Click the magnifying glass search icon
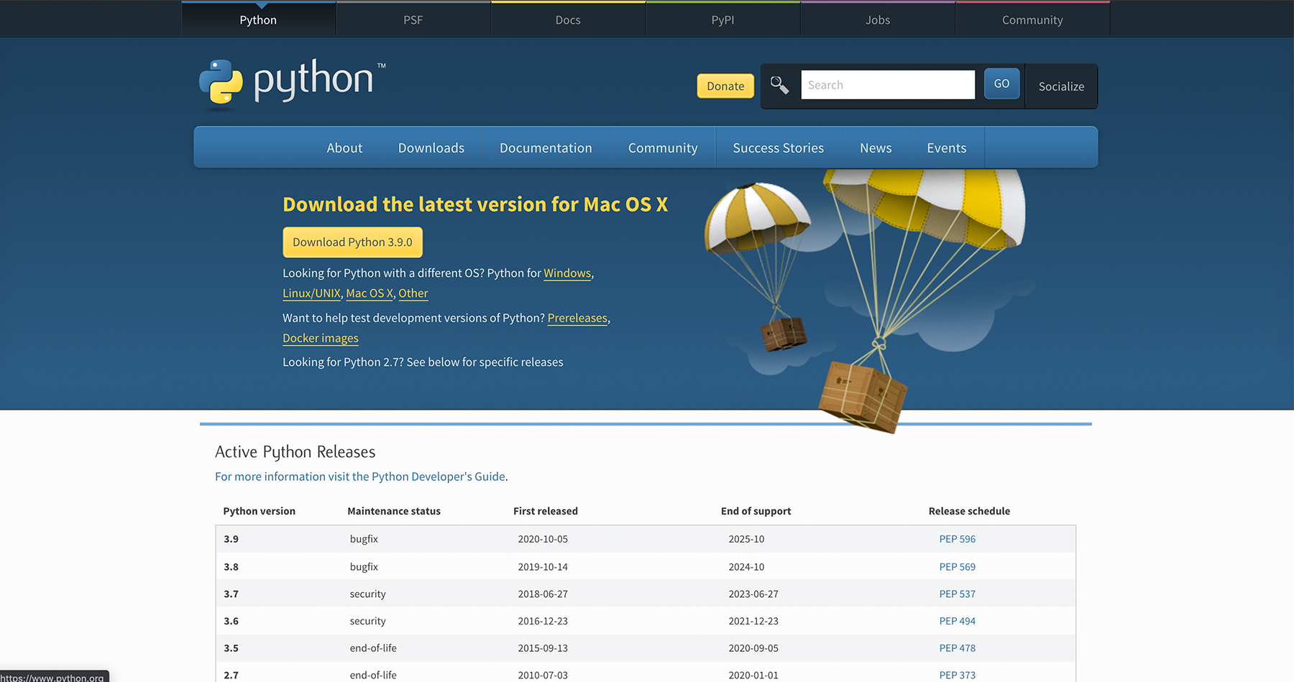 (779, 86)
